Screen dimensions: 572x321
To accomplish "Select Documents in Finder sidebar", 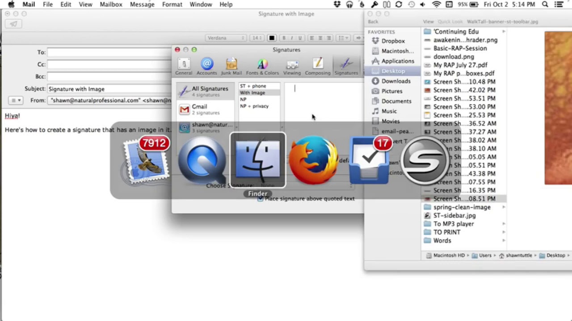I will pos(393,101).
